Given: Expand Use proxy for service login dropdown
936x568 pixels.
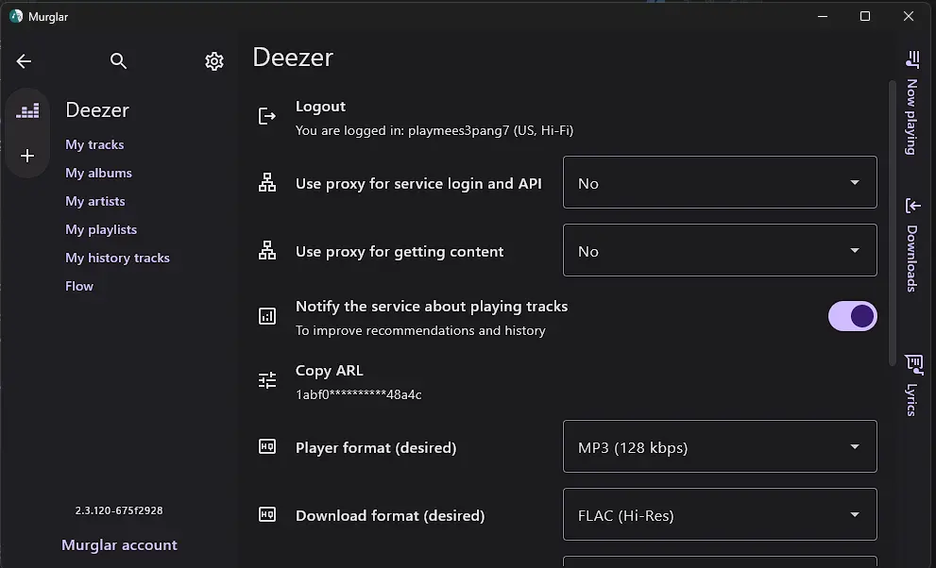Looking at the screenshot, I should coord(720,182).
